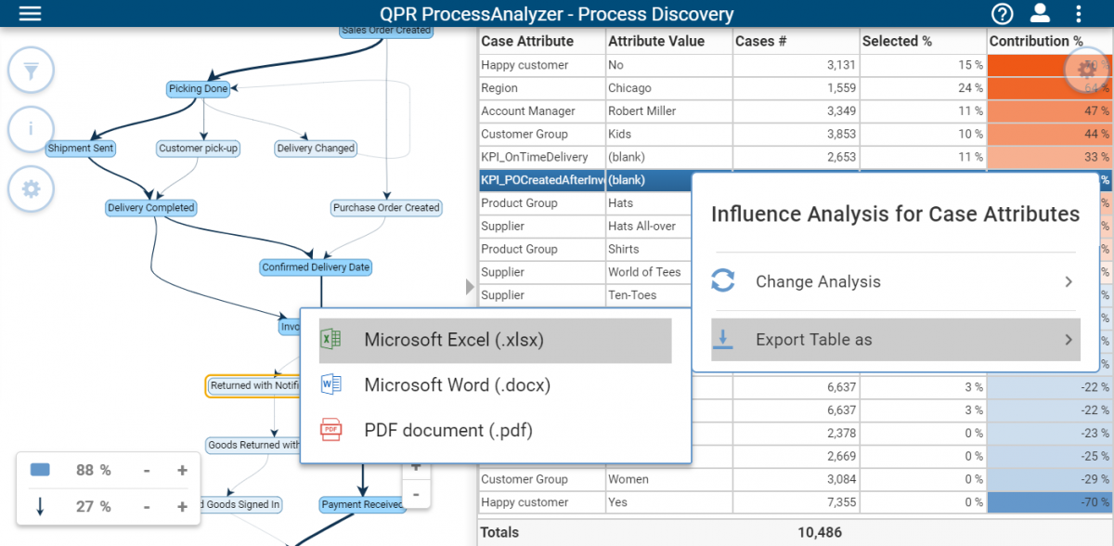Click the Ten-Toes supplier value
Viewport: 1114px width, 546px height.
click(x=649, y=295)
